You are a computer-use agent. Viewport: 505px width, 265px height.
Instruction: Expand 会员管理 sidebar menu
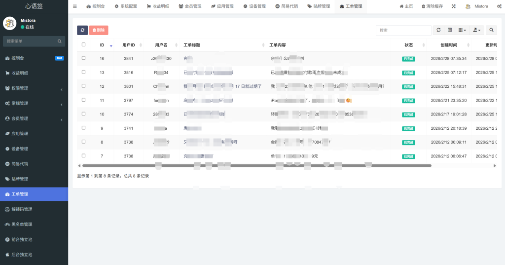(x=34, y=118)
